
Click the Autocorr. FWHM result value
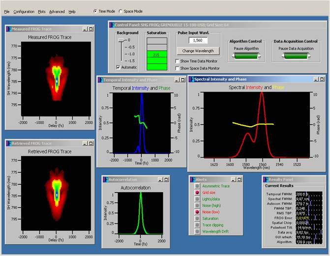[x=309, y=204]
